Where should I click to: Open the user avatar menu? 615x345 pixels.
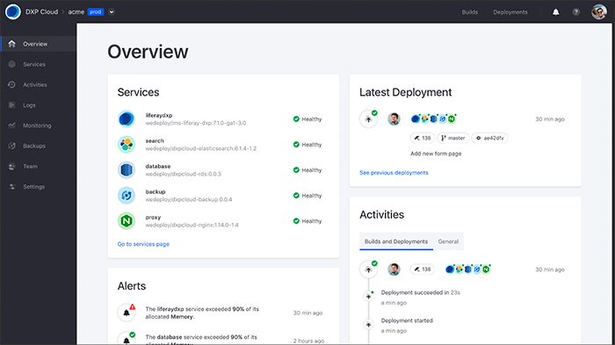click(x=599, y=11)
